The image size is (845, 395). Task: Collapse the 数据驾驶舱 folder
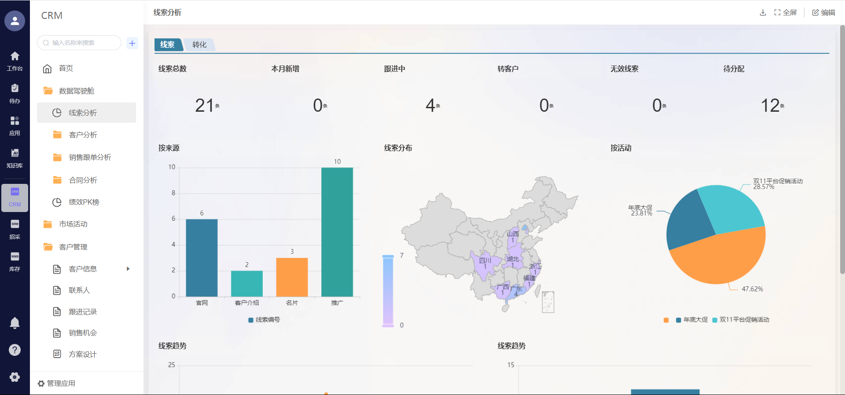pyautogui.click(x=77, y=91)
